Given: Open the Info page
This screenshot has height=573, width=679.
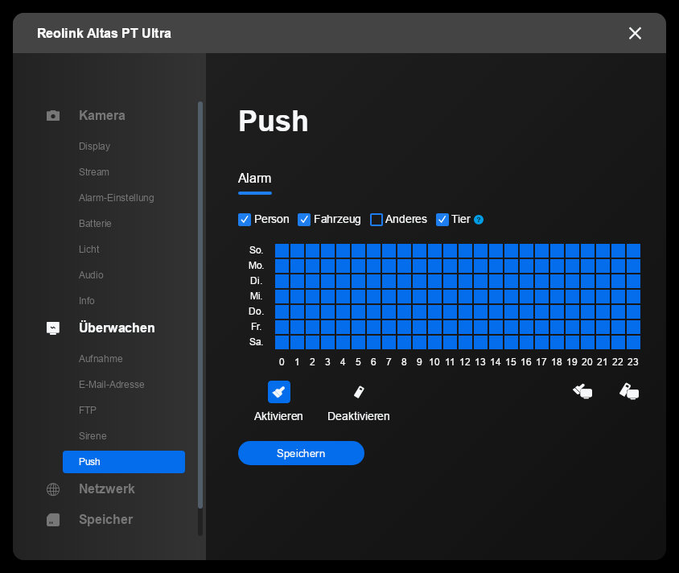Looking at the screenshot, I should pos(87,300).
